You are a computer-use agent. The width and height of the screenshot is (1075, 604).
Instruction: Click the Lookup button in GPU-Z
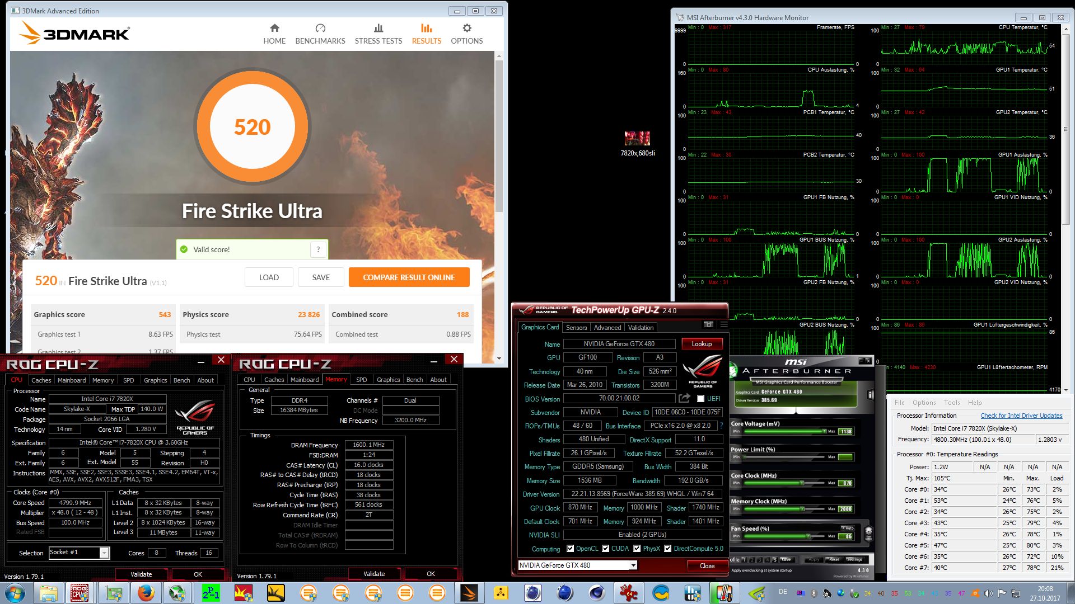click(x=702, y=344)
